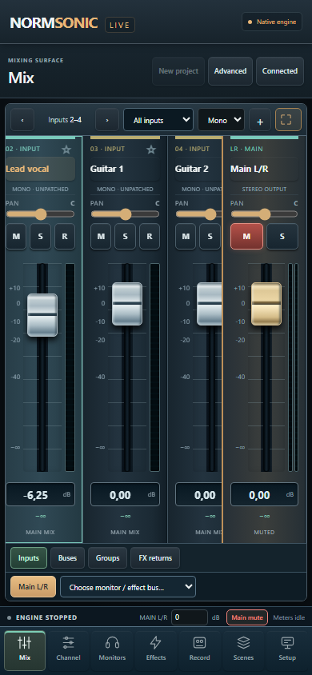Favorite the Lead vocal channel star
Screen dimensions: 312x675
(x=66, y=150)
